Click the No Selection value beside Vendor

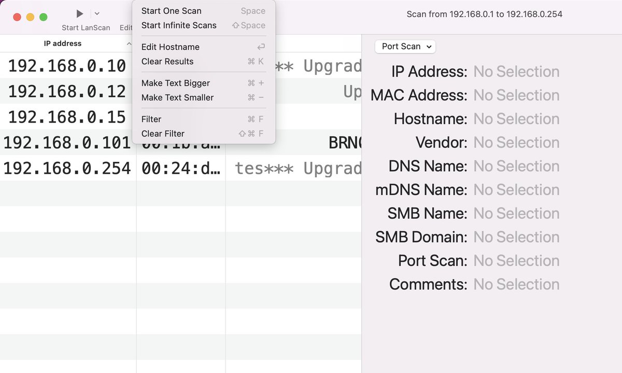tap(516, 142)
